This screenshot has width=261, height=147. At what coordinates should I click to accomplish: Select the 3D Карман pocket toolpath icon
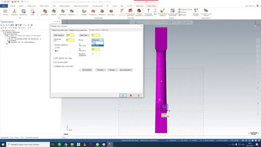click(x=54, y=12)
